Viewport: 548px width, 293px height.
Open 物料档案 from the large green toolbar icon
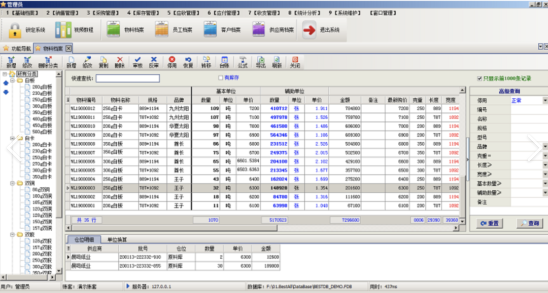[x=113, y=30]
